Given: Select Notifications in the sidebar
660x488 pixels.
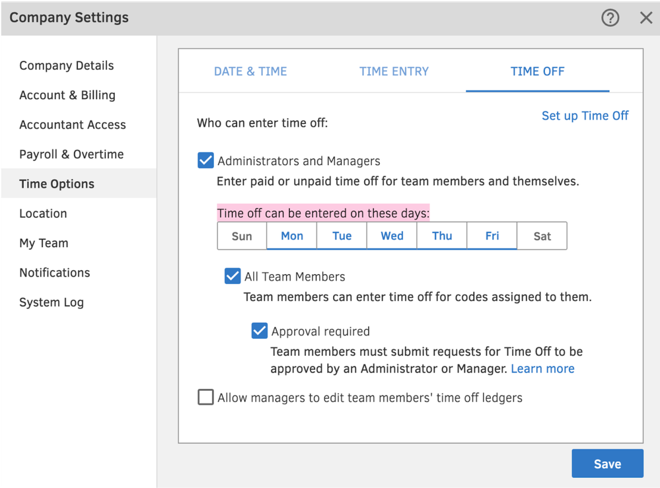Looking at the screenshot, I should [55, 272].
